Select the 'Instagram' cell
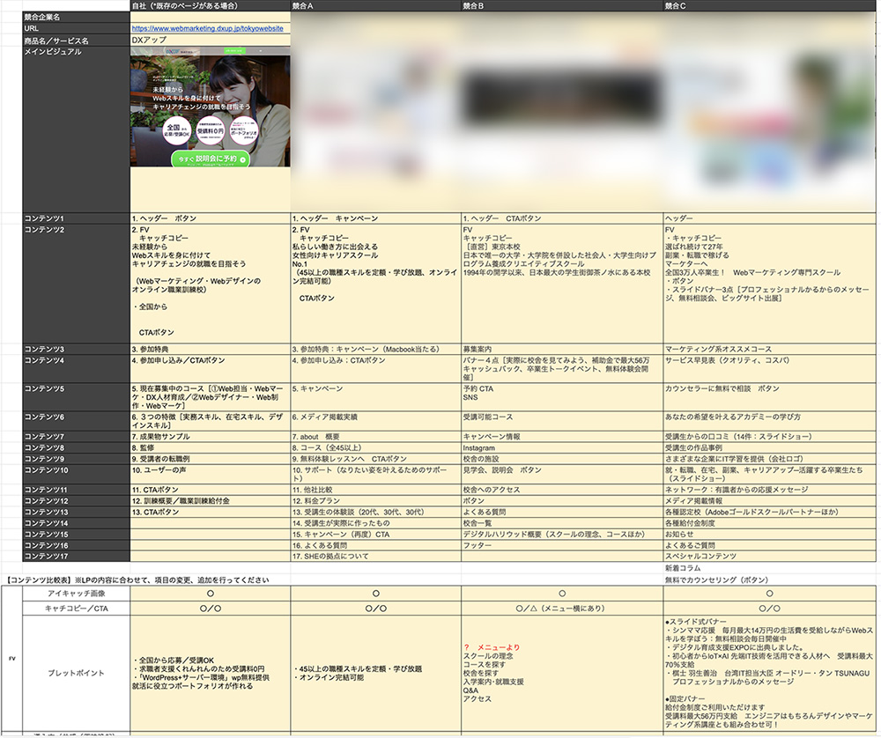This screenshot has width=881, height=738. 562,447
